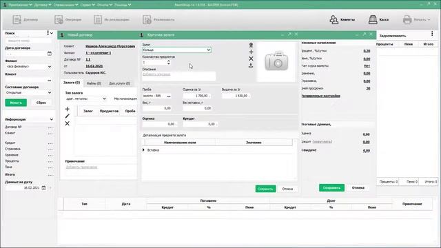Edit the pledge with the pencil icon

pyautogui.click(x=67, y=116)
